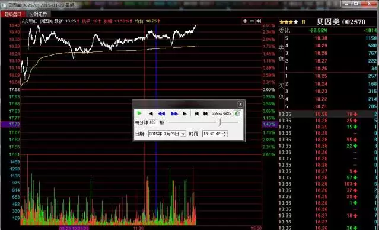Click the time field showing 13:49:42
Screen dimensions: 379x230
point(212,134)
